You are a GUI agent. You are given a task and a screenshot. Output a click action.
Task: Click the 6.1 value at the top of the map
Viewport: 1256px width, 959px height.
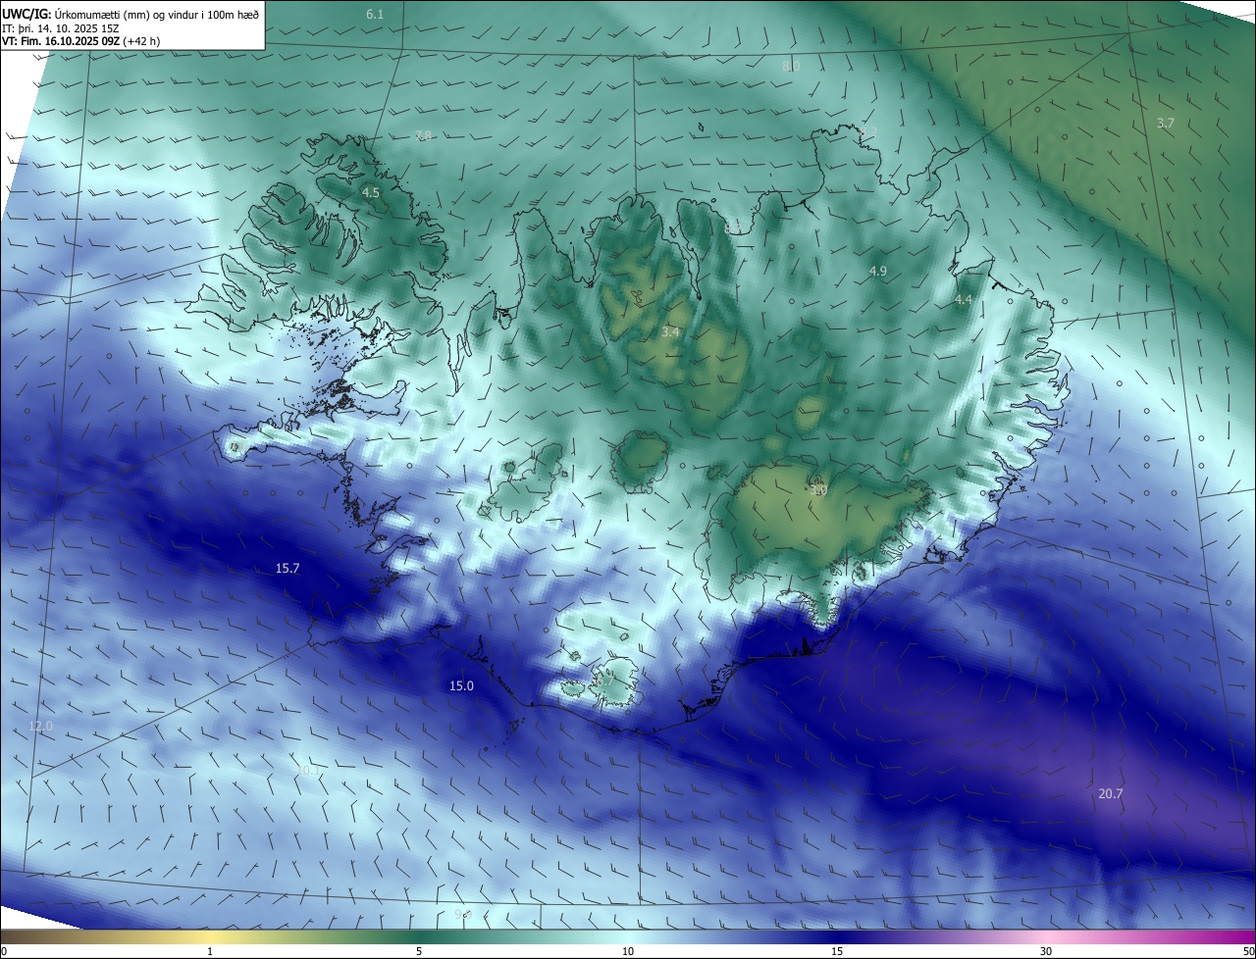(x=375, y=15)
